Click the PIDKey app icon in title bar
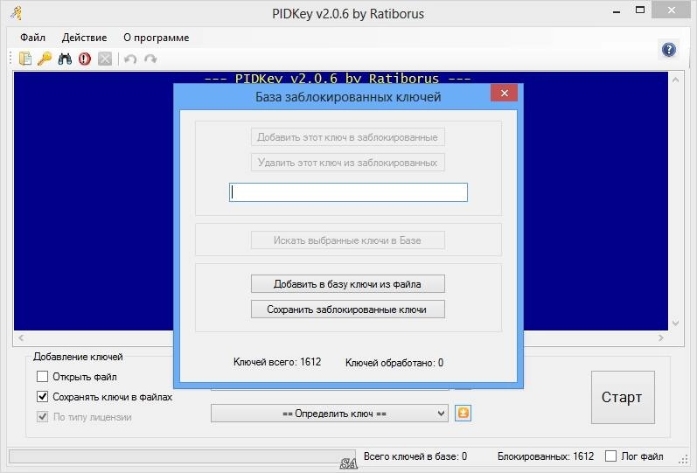 tap(16, 13)
